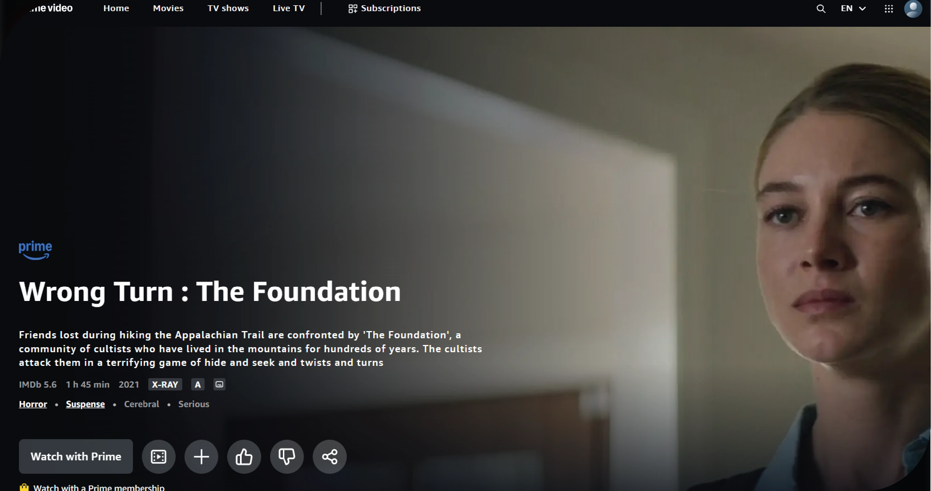Click the X-RAY badge

point(165,385)
